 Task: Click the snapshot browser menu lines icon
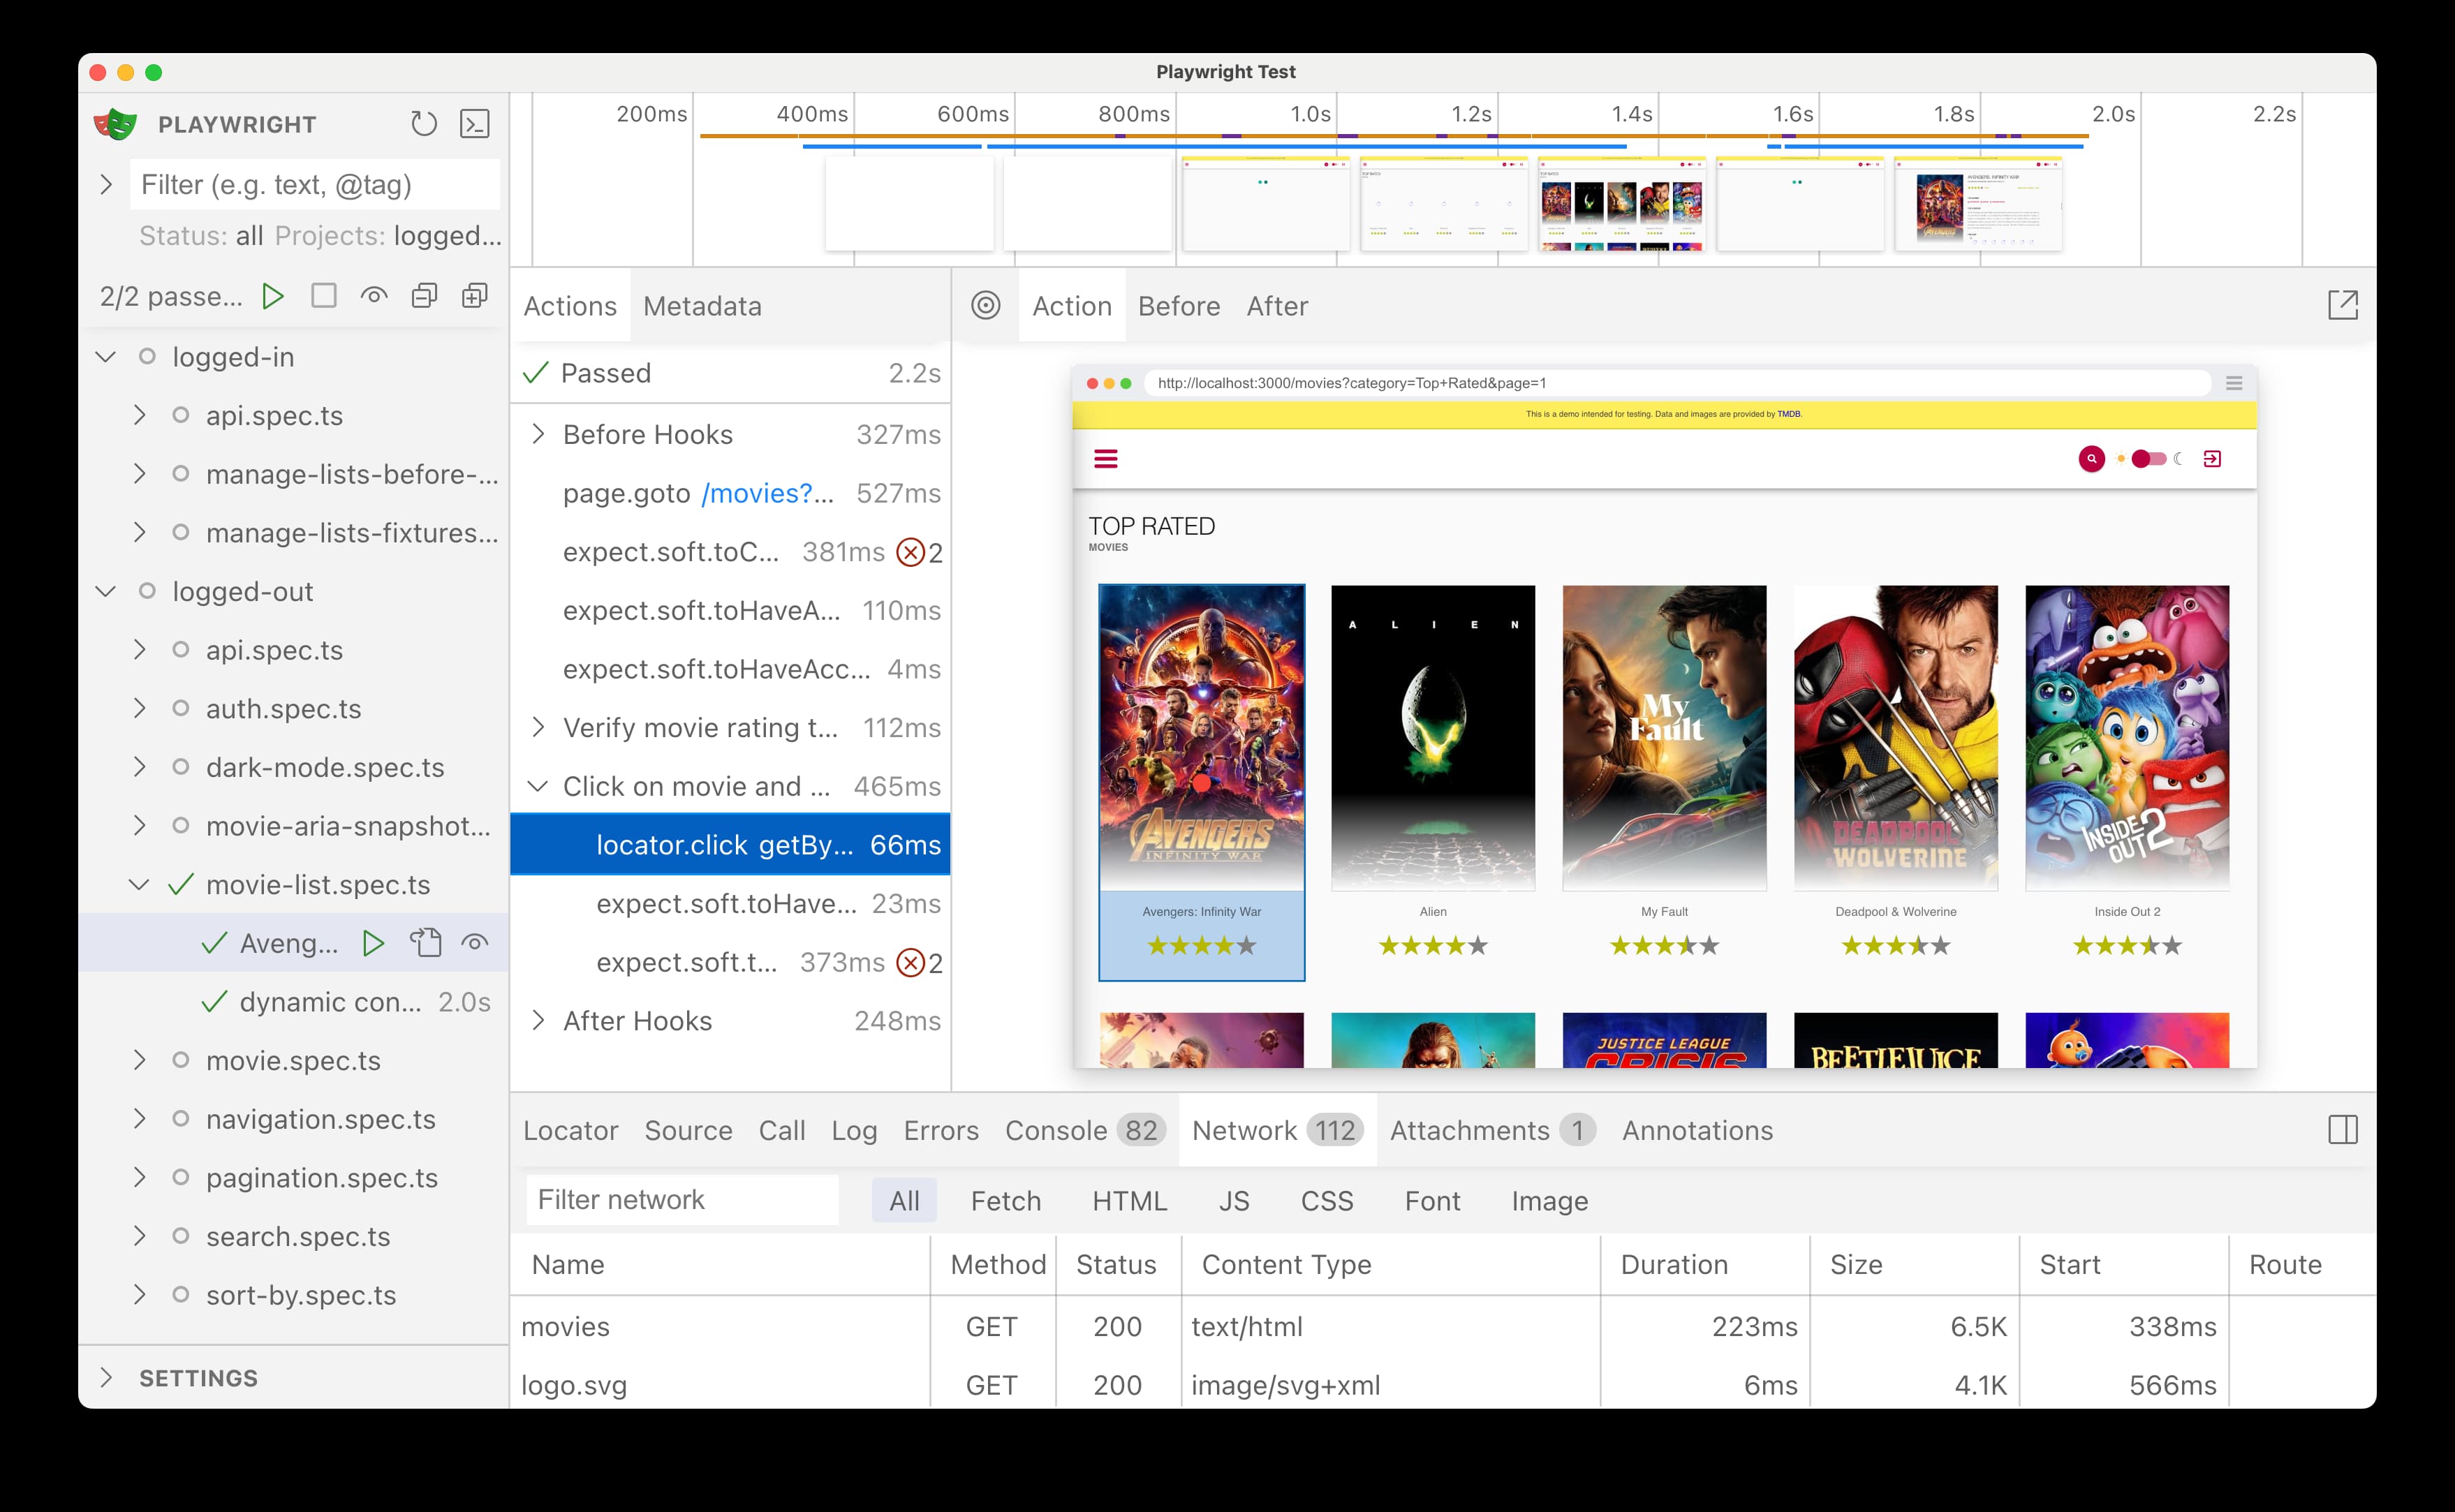(2234, 383)
